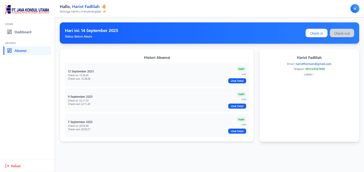Click the Absensi grid icon in sidebar
364x172 pixels.
[10, 51]
